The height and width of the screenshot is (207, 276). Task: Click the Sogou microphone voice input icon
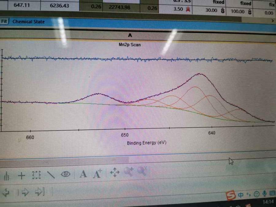264,193
